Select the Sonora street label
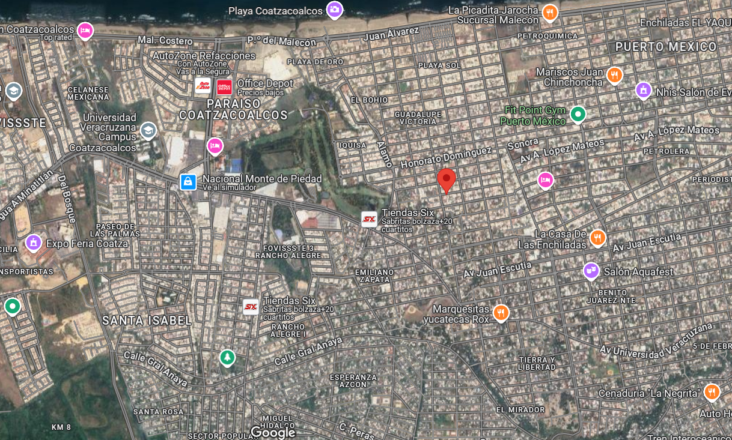The image size is (732, 440). click(523, 145)
